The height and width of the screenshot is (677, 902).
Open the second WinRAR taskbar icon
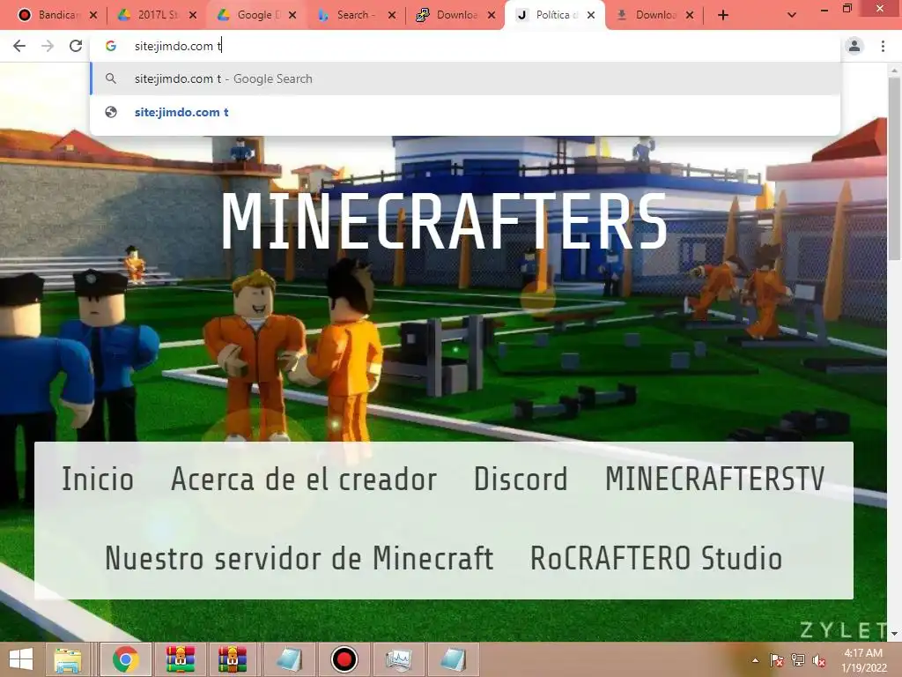point(233,659)
